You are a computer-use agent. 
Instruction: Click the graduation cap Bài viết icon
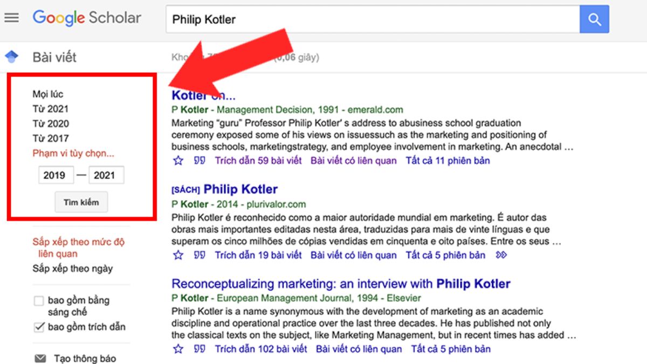pos(11,57)
